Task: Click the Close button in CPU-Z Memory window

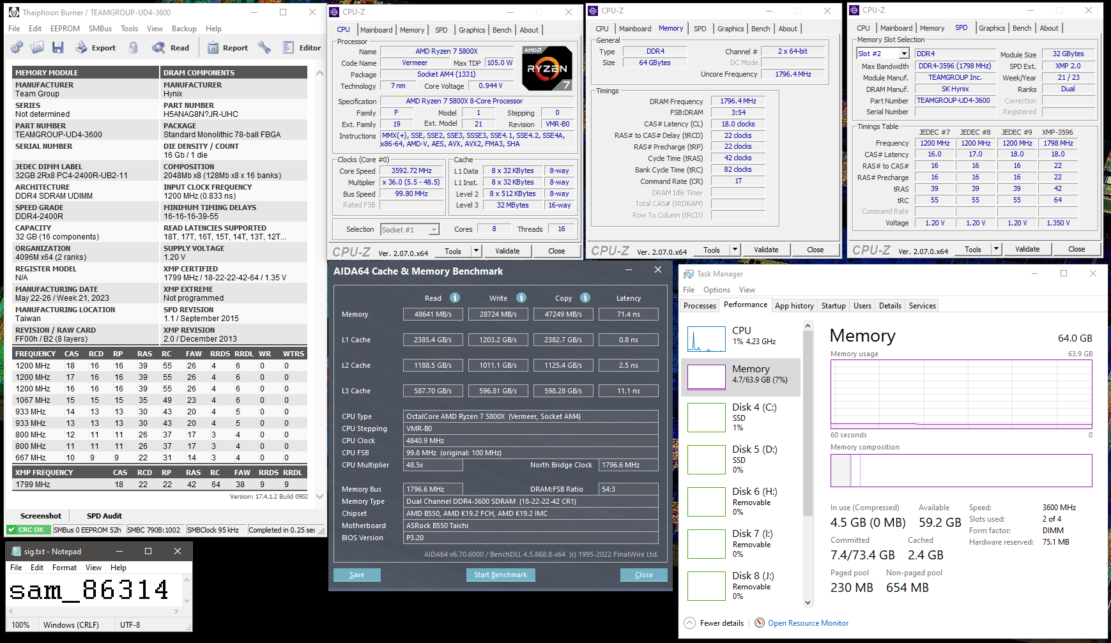Action: click(x=815, y=250)
